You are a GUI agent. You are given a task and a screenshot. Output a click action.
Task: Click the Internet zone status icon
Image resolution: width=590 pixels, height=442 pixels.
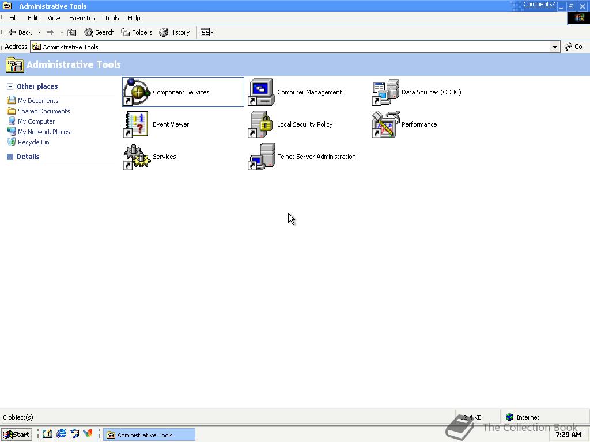click(x=510, y=417)
